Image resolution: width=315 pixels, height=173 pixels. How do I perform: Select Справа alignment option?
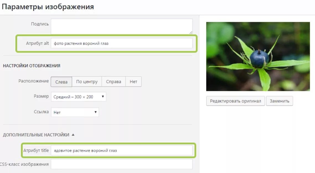[113, 82]
